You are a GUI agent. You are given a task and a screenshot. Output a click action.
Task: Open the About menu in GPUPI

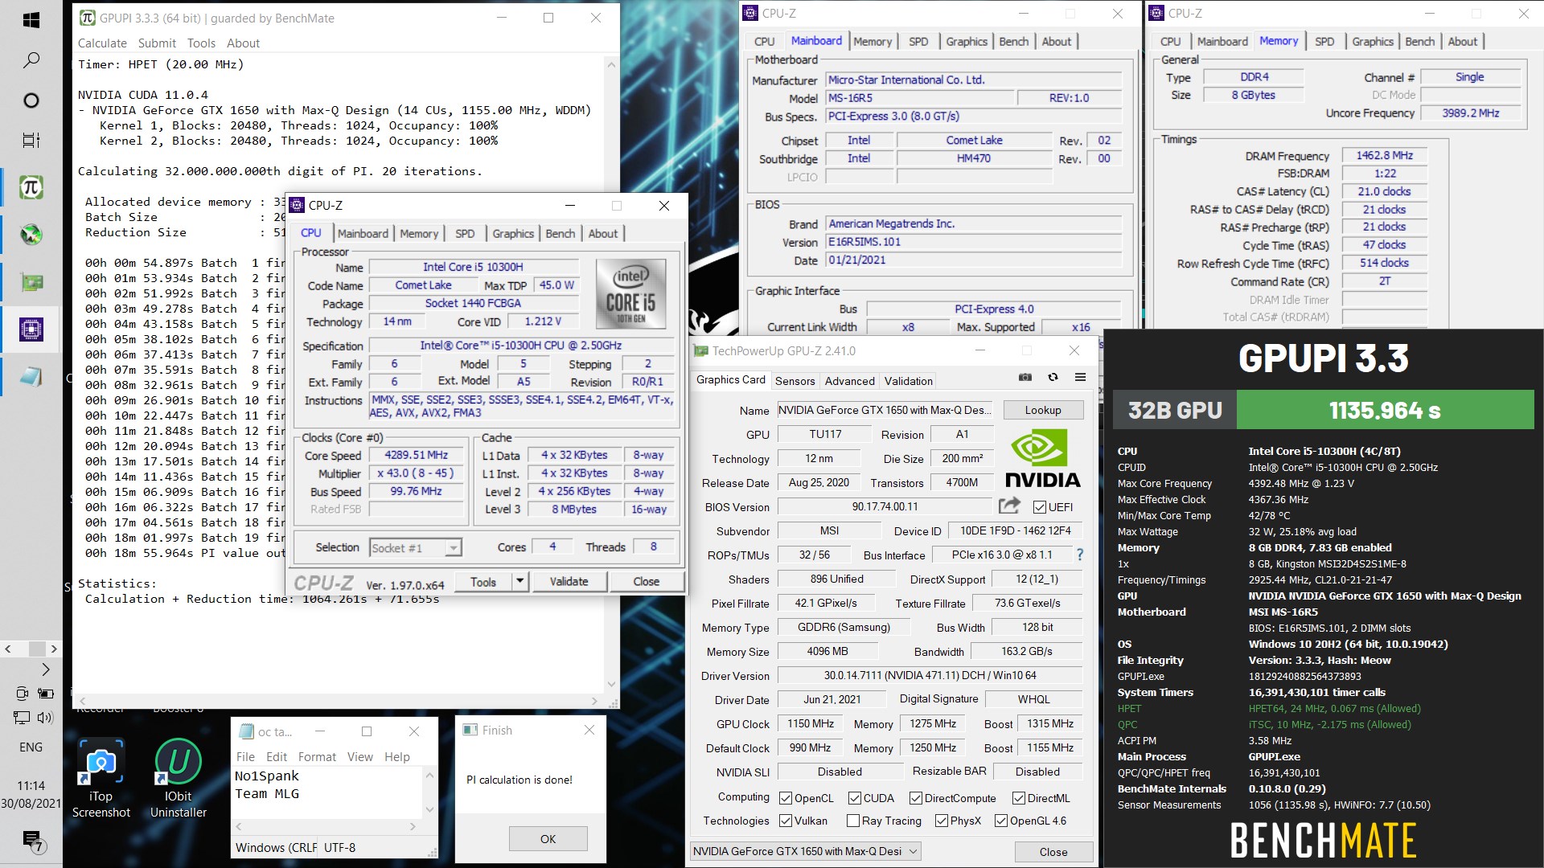tap(243, 43)
